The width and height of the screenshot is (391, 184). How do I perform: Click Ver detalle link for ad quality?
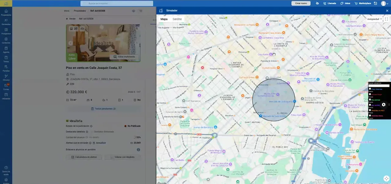click(x=94, y=137)
